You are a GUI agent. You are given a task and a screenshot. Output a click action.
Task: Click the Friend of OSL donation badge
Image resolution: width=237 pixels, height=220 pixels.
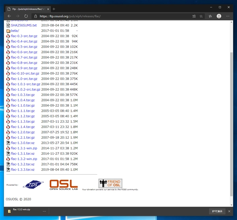pyautogui.click(x=110, y=183)
